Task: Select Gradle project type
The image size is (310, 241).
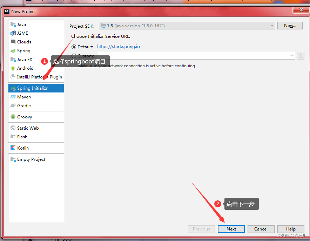Action: pyautogui.click(x=36, y=106)
